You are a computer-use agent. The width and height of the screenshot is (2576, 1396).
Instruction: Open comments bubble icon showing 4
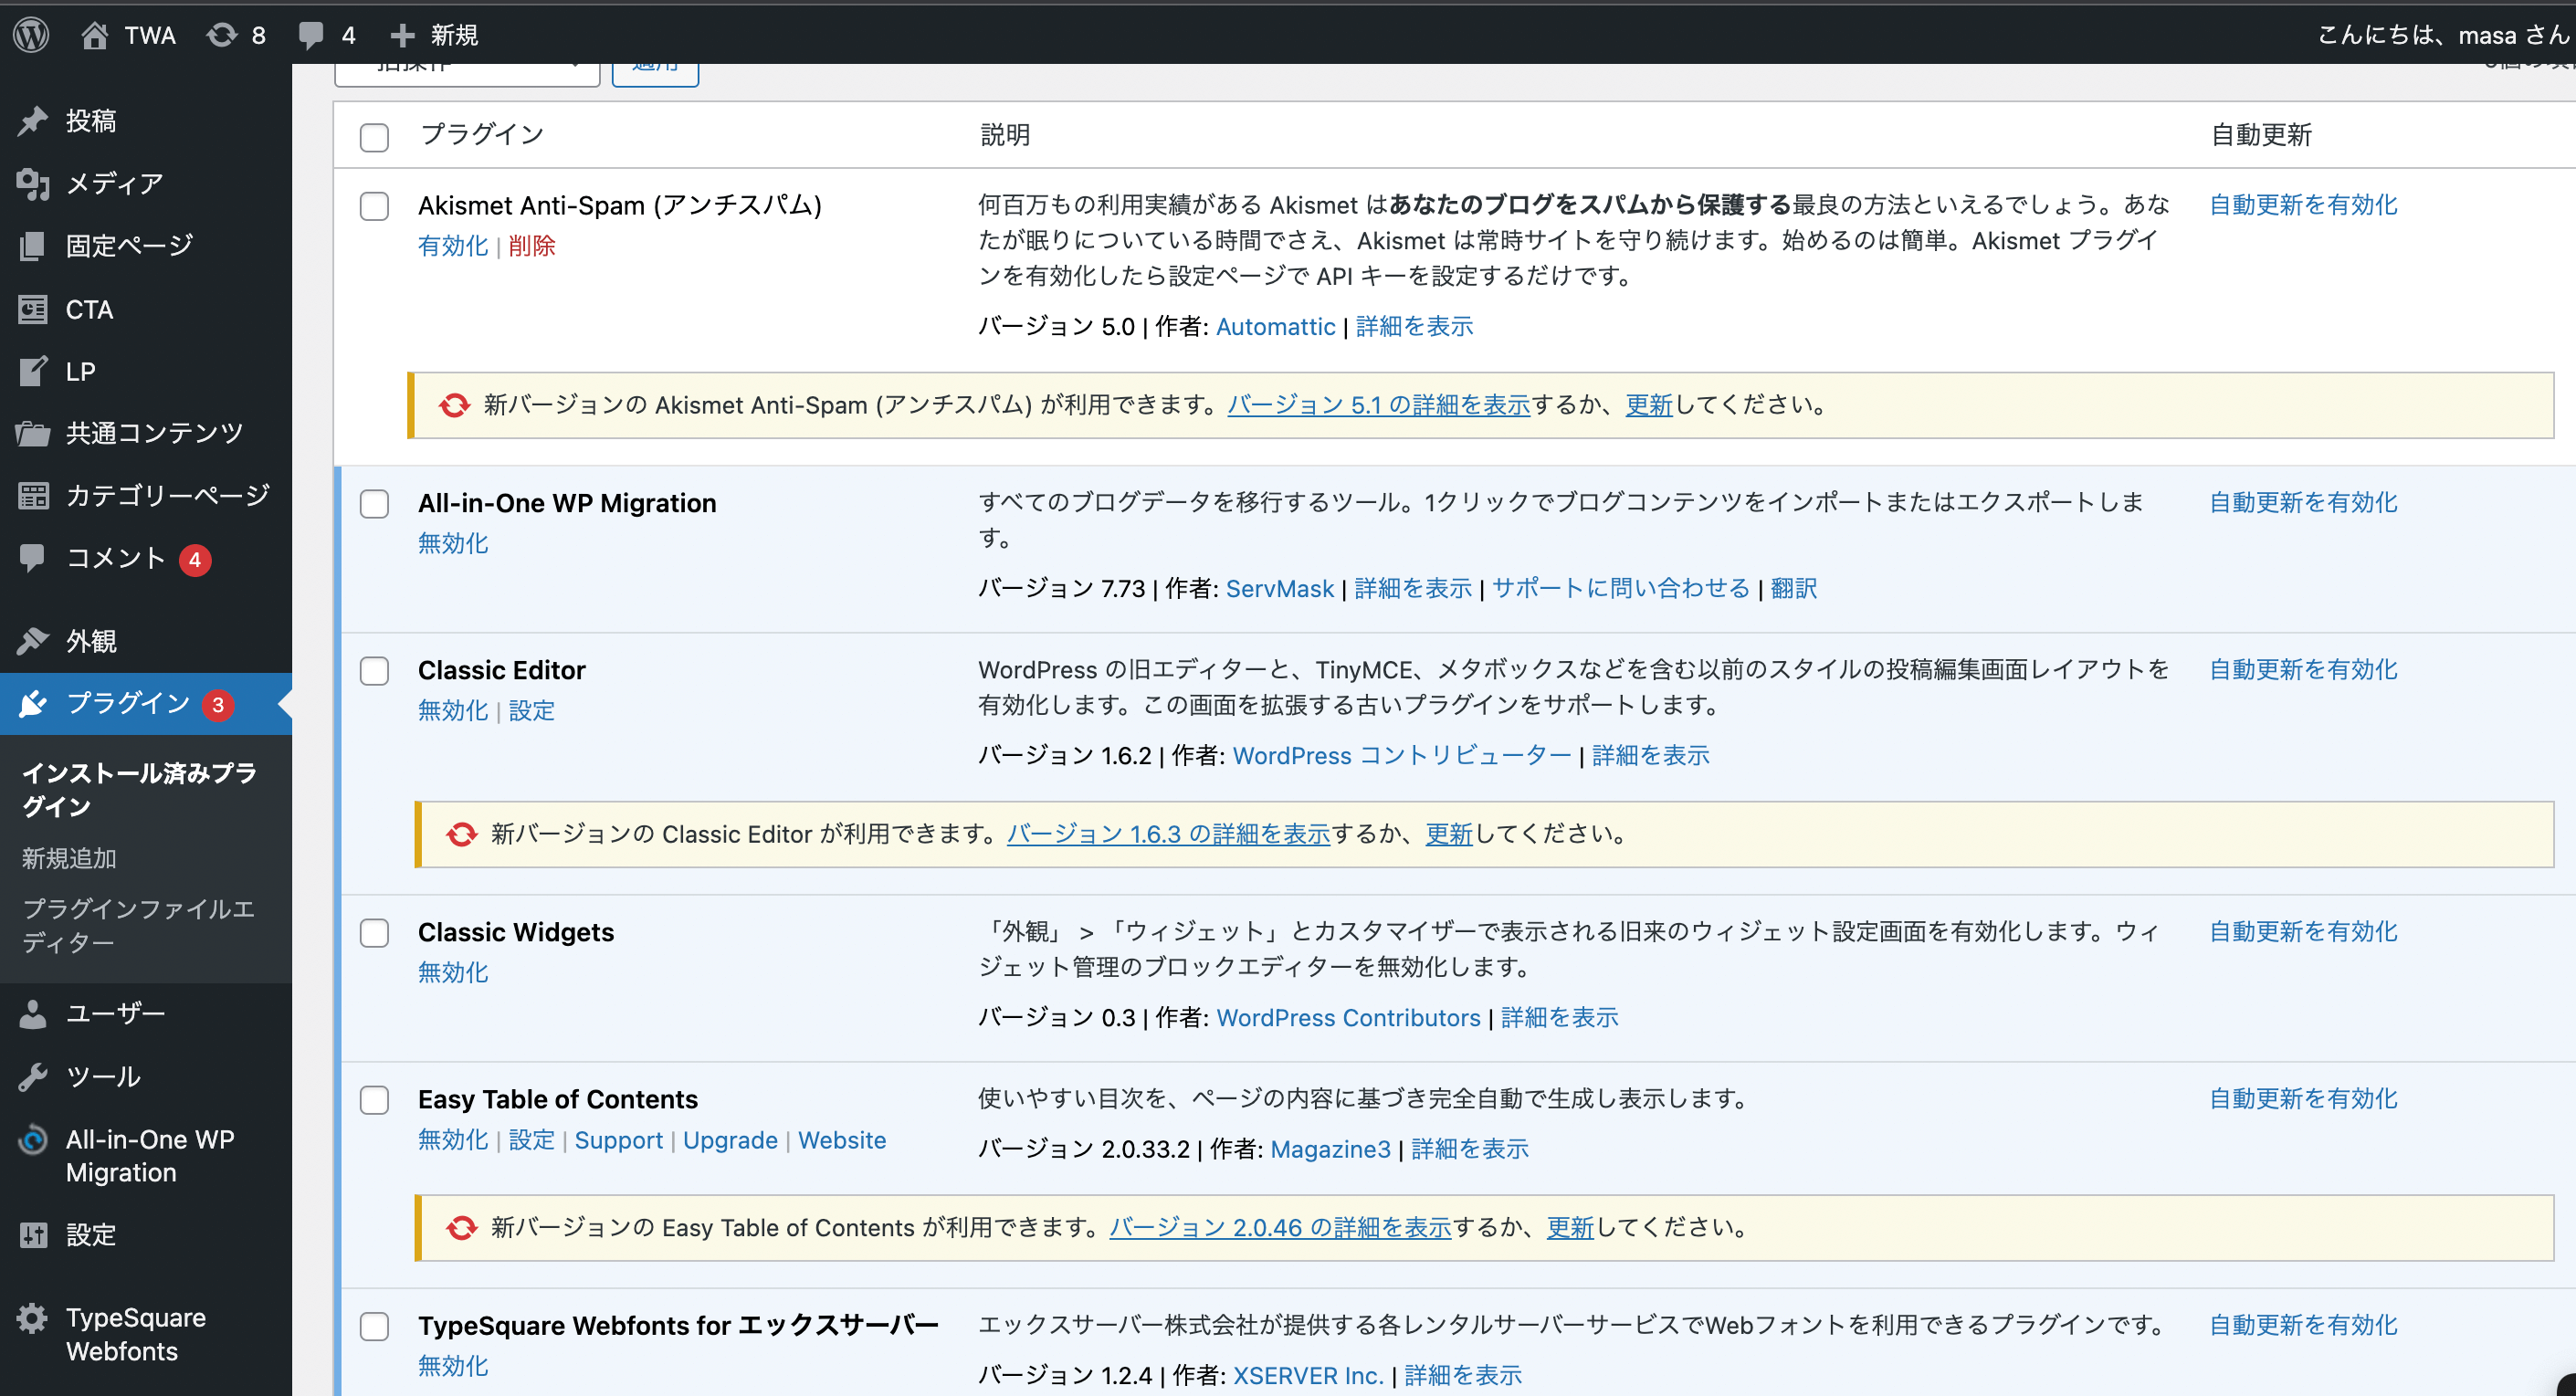tap(311, 35)
